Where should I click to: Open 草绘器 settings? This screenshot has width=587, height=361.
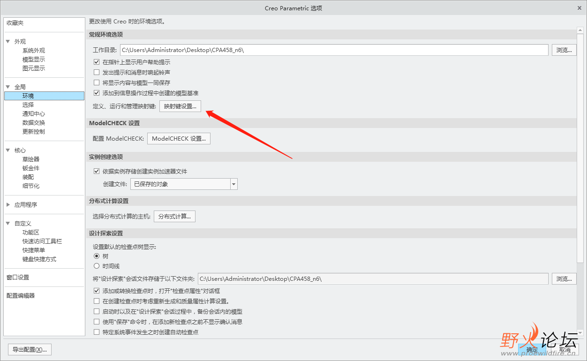pos(31,159)
